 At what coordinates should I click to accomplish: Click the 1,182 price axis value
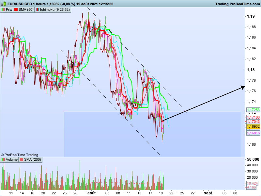[x=251, y=59]
